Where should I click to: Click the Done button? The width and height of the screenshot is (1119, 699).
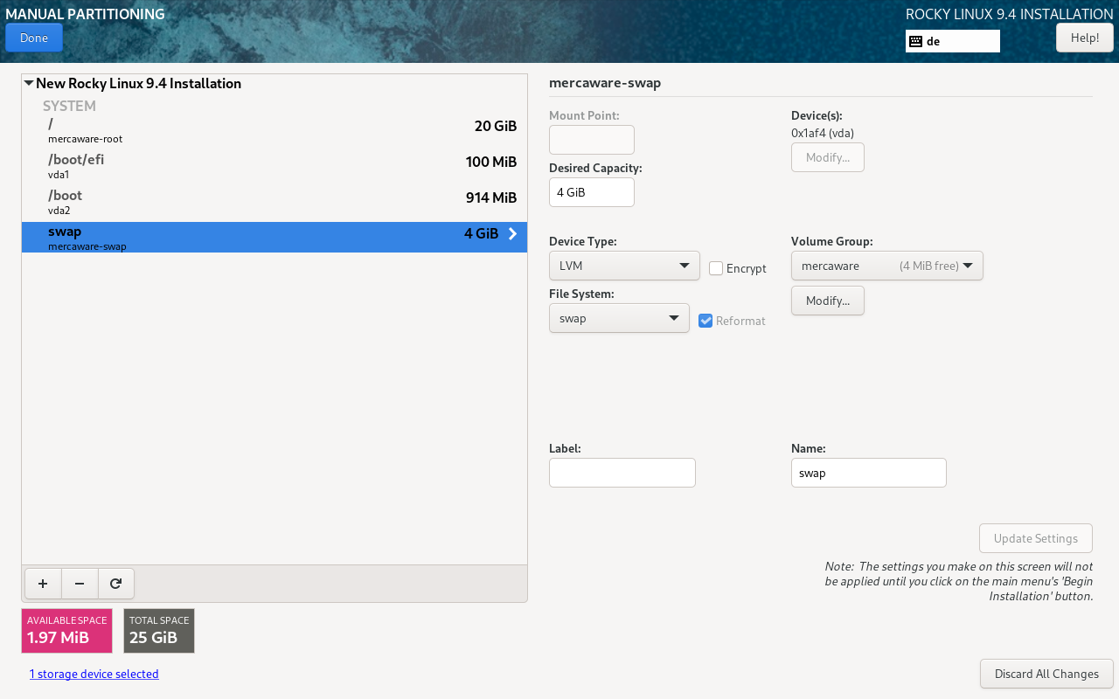click(x=34, y=38)
